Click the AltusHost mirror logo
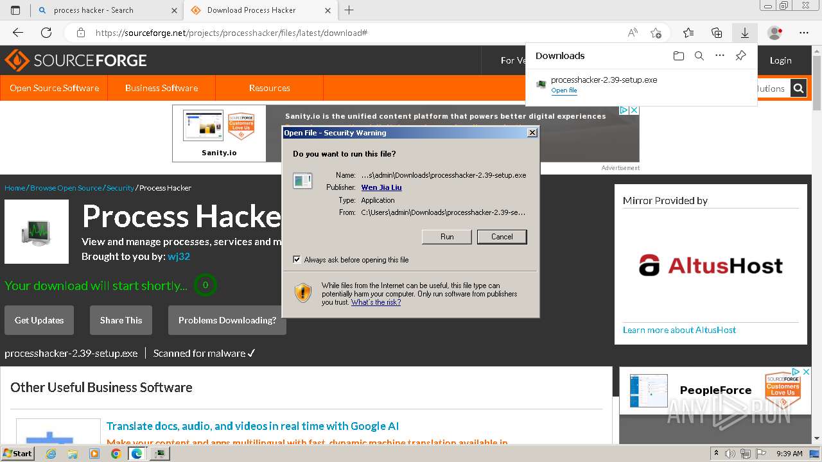 tap(711, 266)
